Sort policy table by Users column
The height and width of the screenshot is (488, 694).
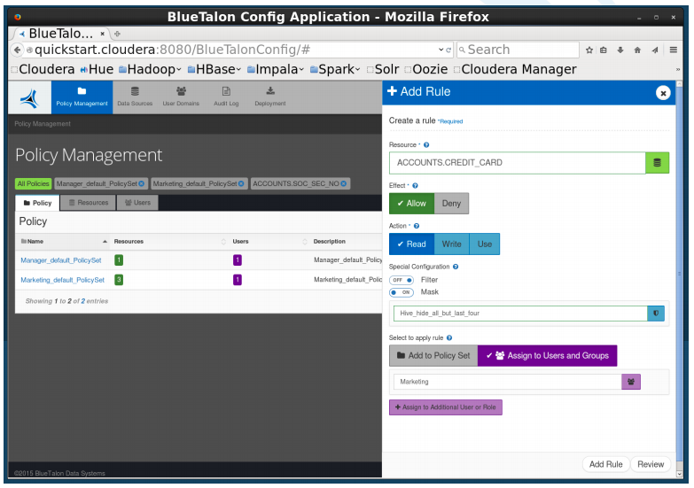(x=269, y=242)
